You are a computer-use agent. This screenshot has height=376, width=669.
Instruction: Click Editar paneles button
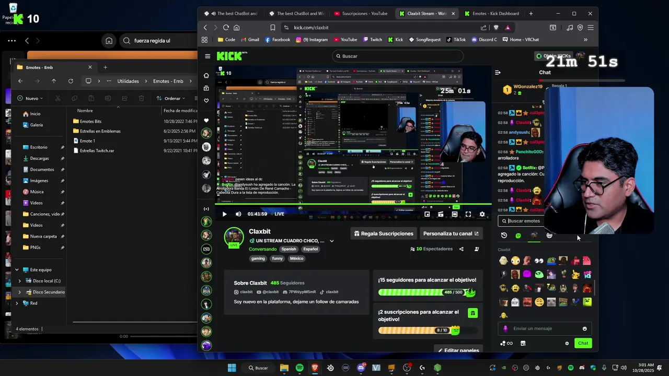[458, 350]
